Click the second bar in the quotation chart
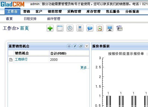 pyautogui.click(x=121, y=101)
